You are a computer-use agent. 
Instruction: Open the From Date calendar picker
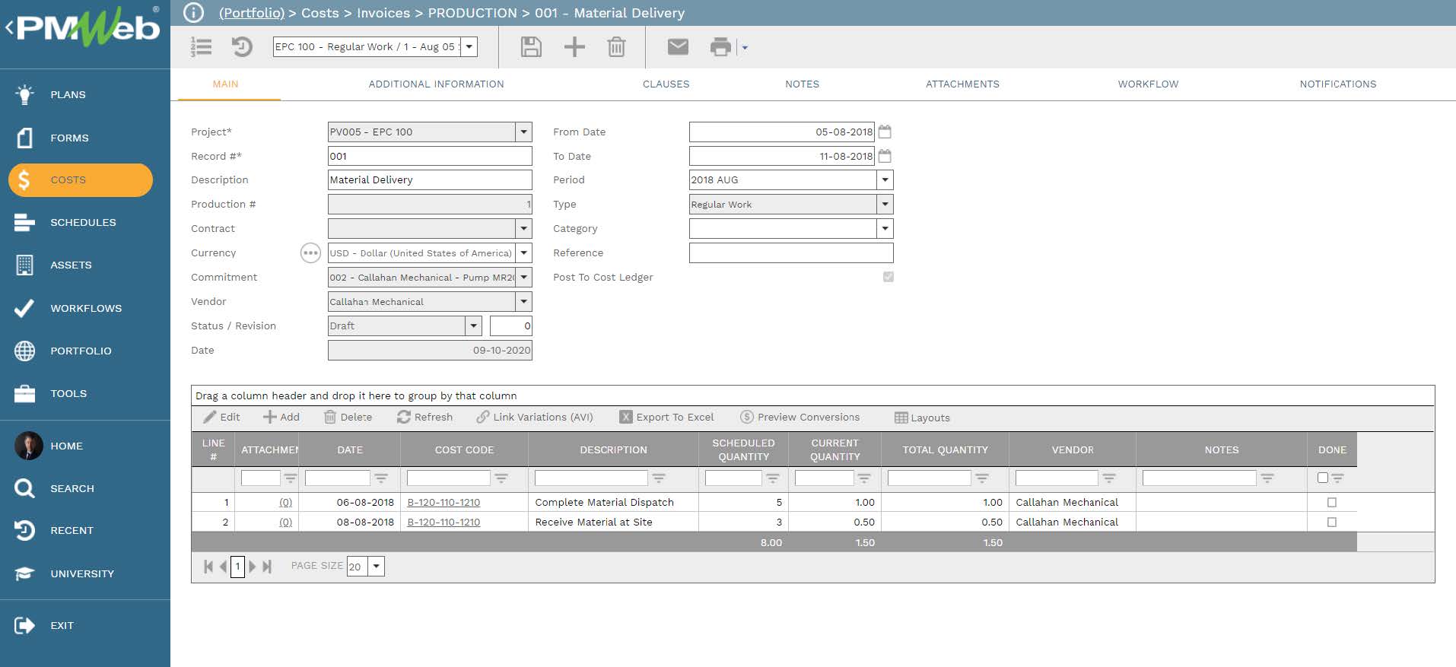coord(885,132)
